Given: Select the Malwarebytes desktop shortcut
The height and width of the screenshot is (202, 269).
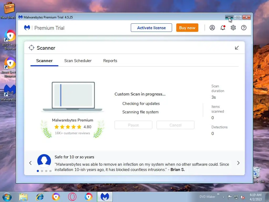Looking at the screenshot, I should click(x=9, y=92).
